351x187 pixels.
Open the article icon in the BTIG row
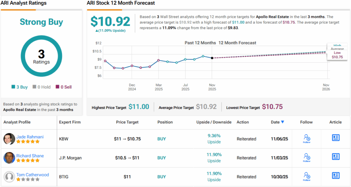click(336, 175)
